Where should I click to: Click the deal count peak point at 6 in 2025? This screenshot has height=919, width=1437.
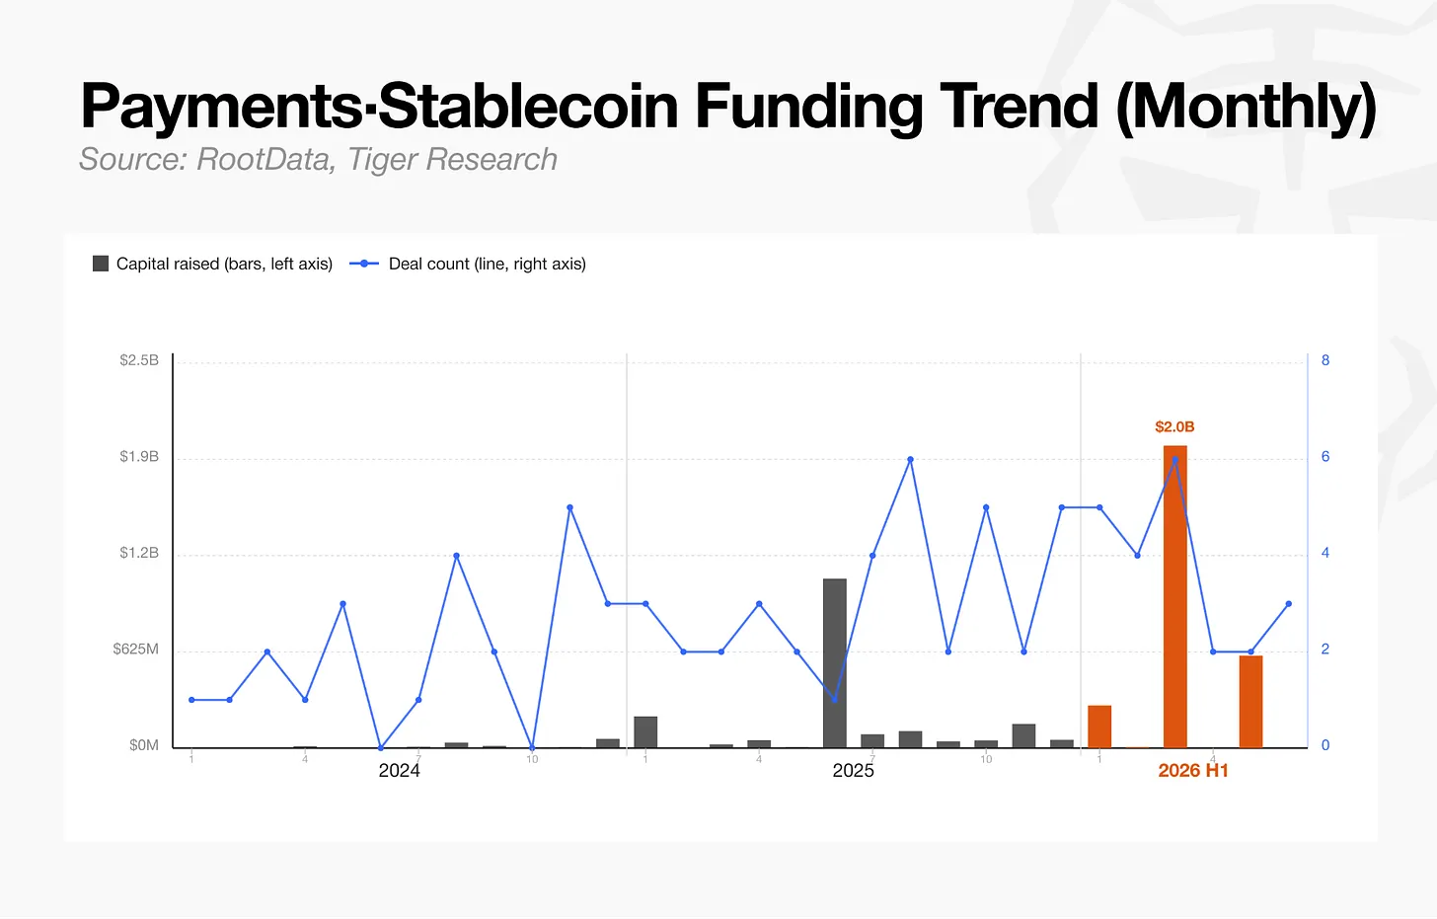pos(910,459)
